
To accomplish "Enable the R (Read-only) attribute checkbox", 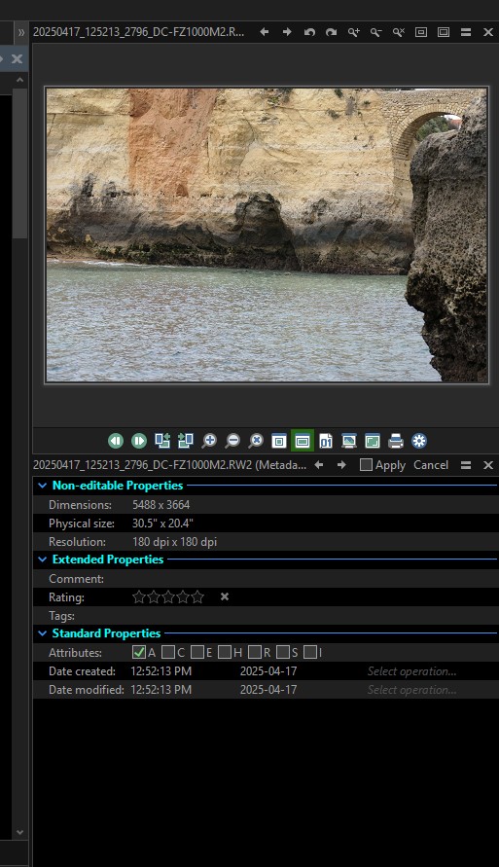I will pos(254,652).
